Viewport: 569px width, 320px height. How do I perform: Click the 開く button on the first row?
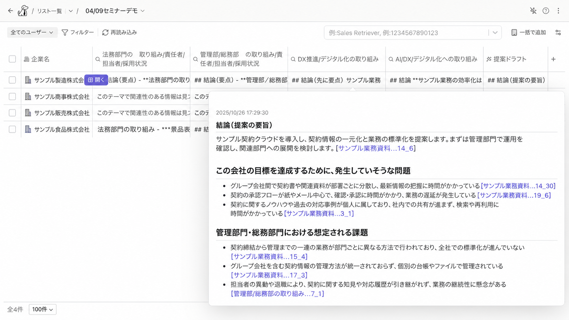coord(96,80)
